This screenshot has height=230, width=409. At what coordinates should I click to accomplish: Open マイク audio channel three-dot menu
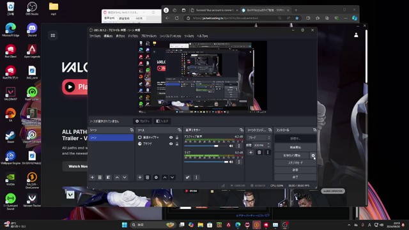pos(239,162)
